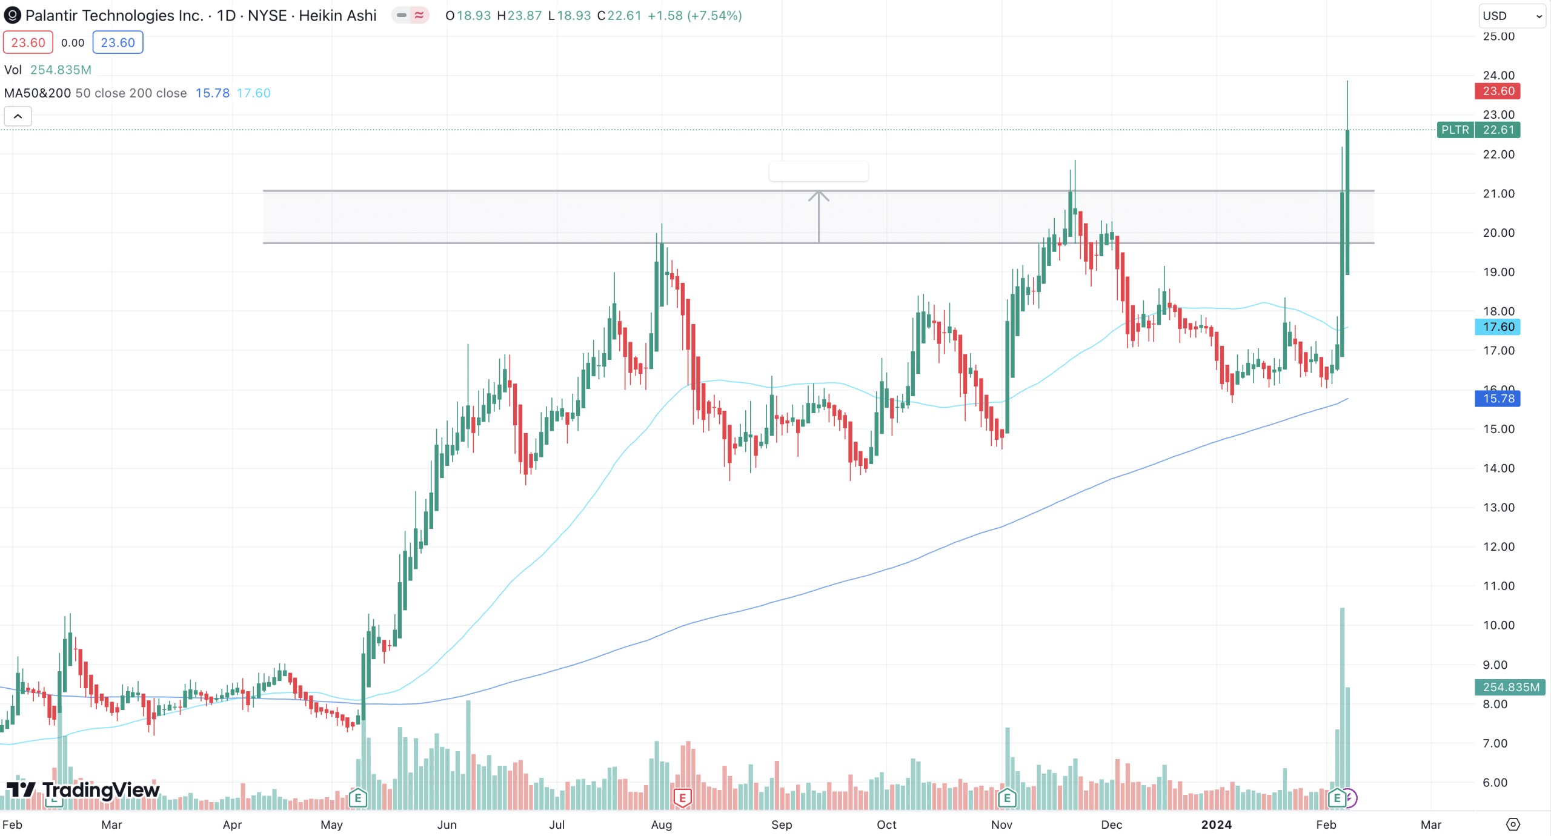Select the MA50&200 indicator legend

[x=95, y=93]
